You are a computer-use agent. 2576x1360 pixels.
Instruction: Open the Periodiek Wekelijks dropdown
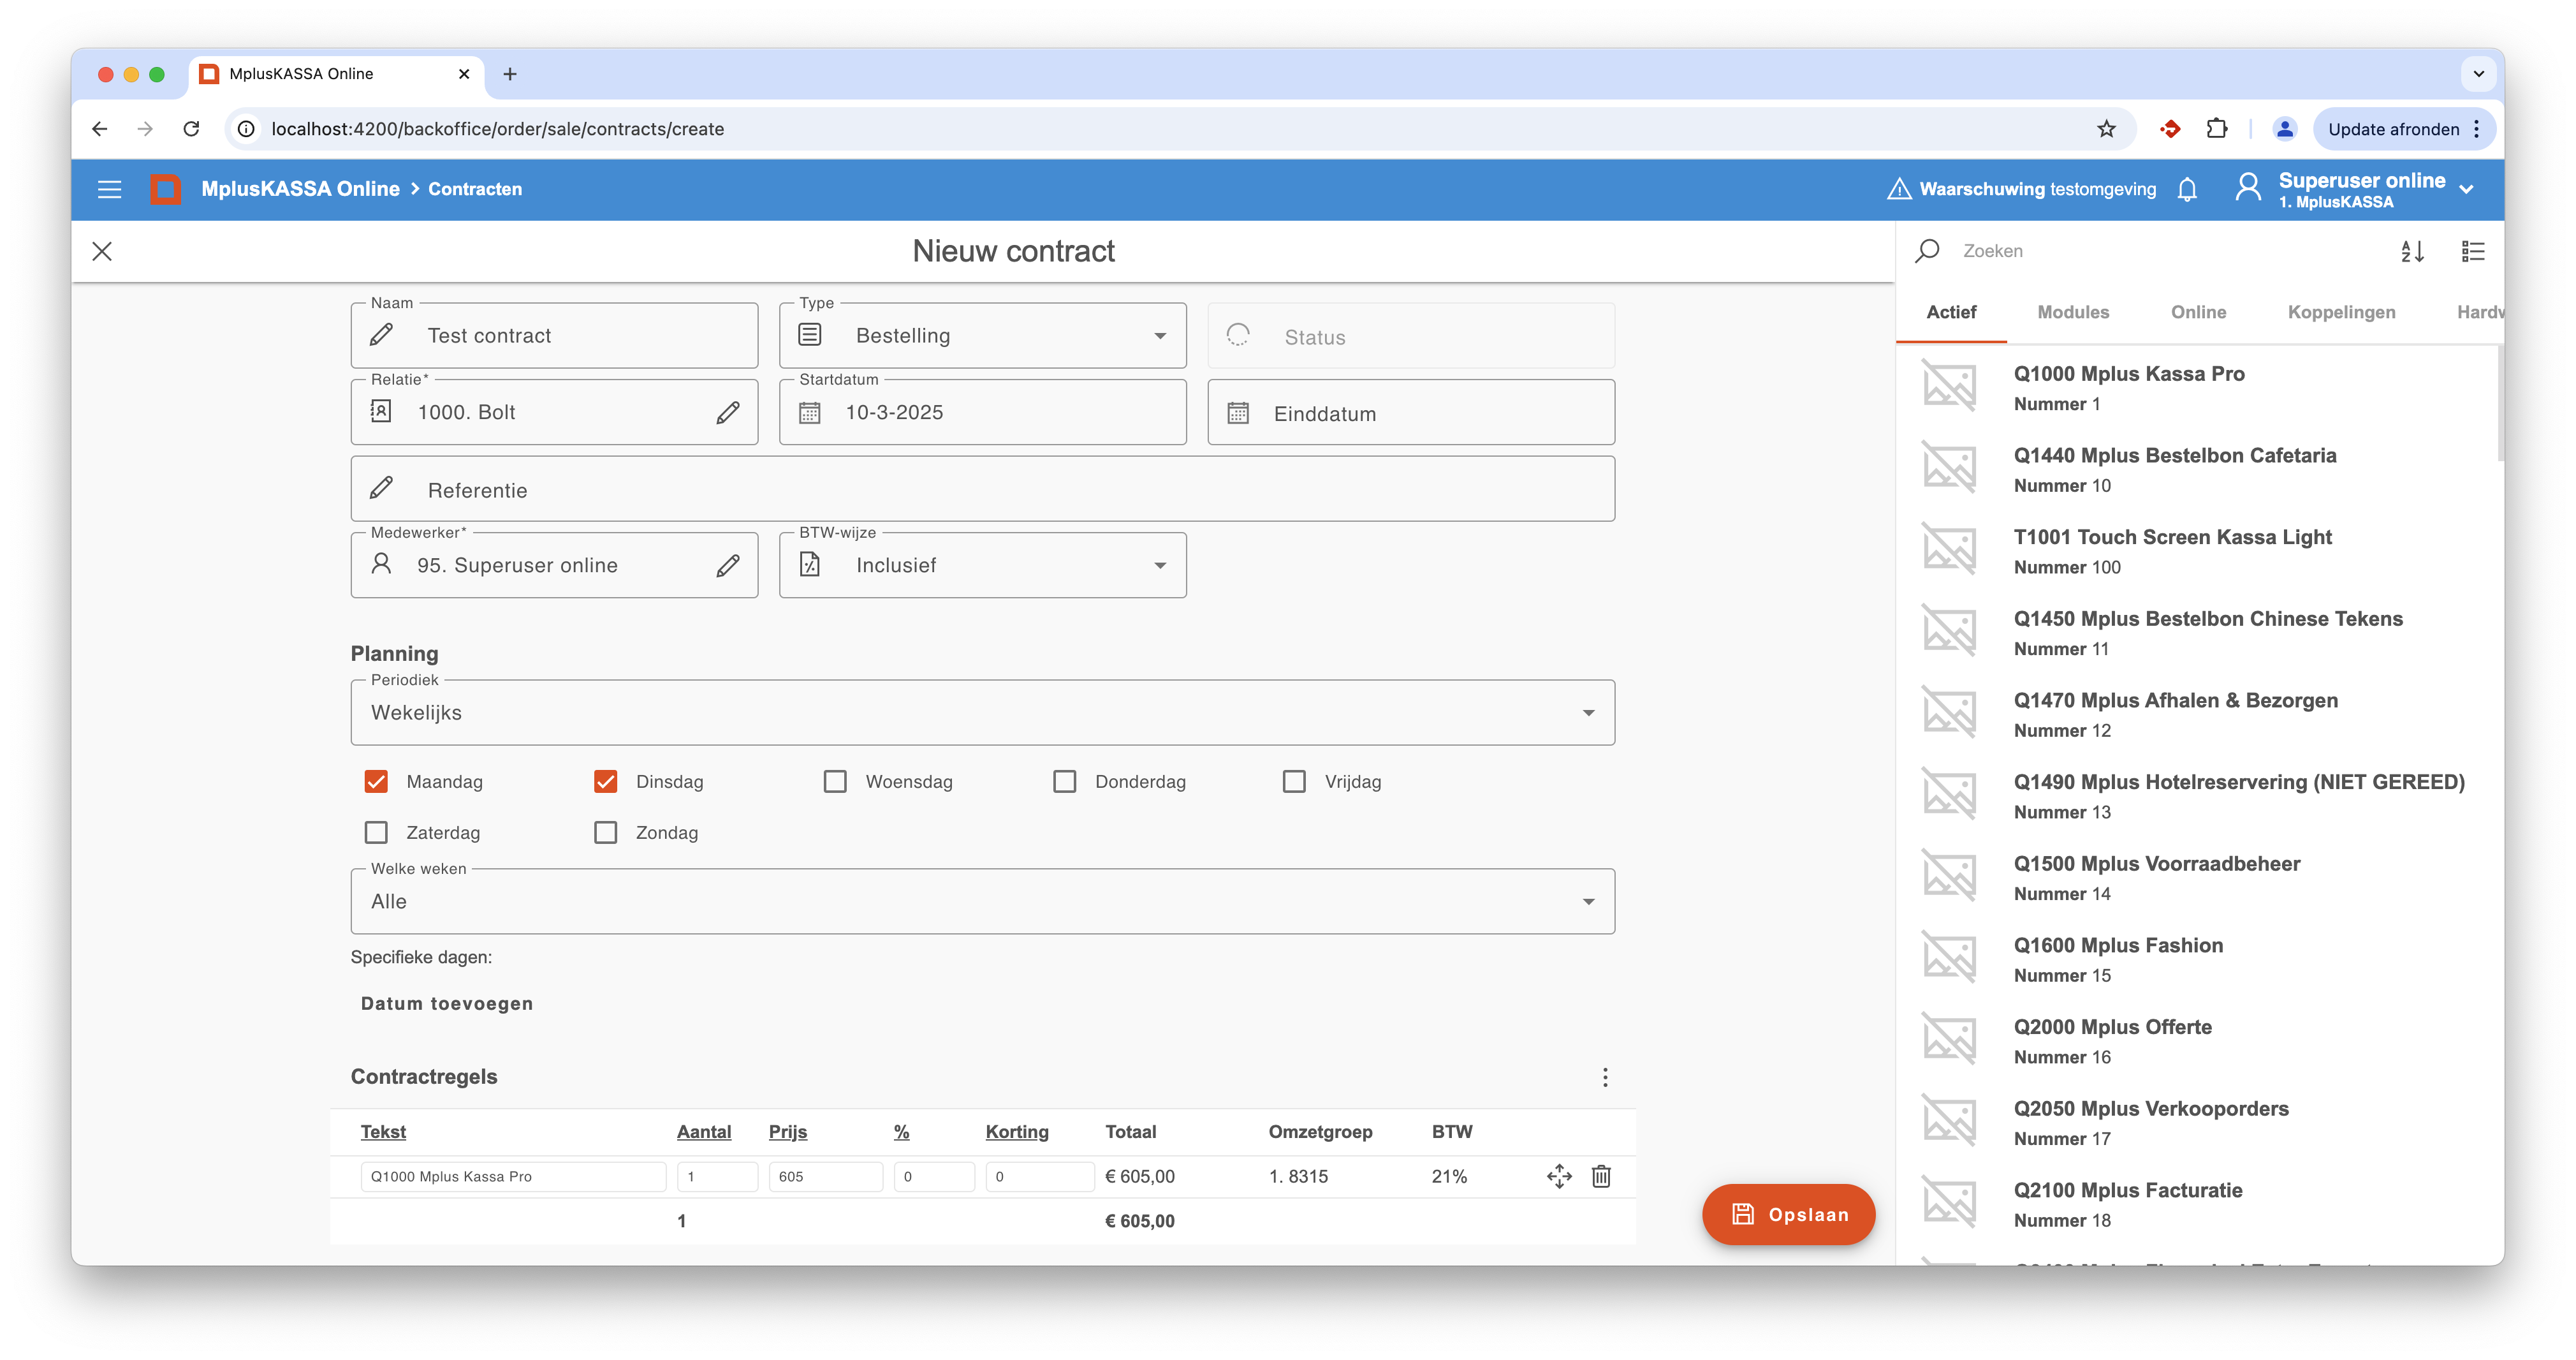[x=982, y=713]
